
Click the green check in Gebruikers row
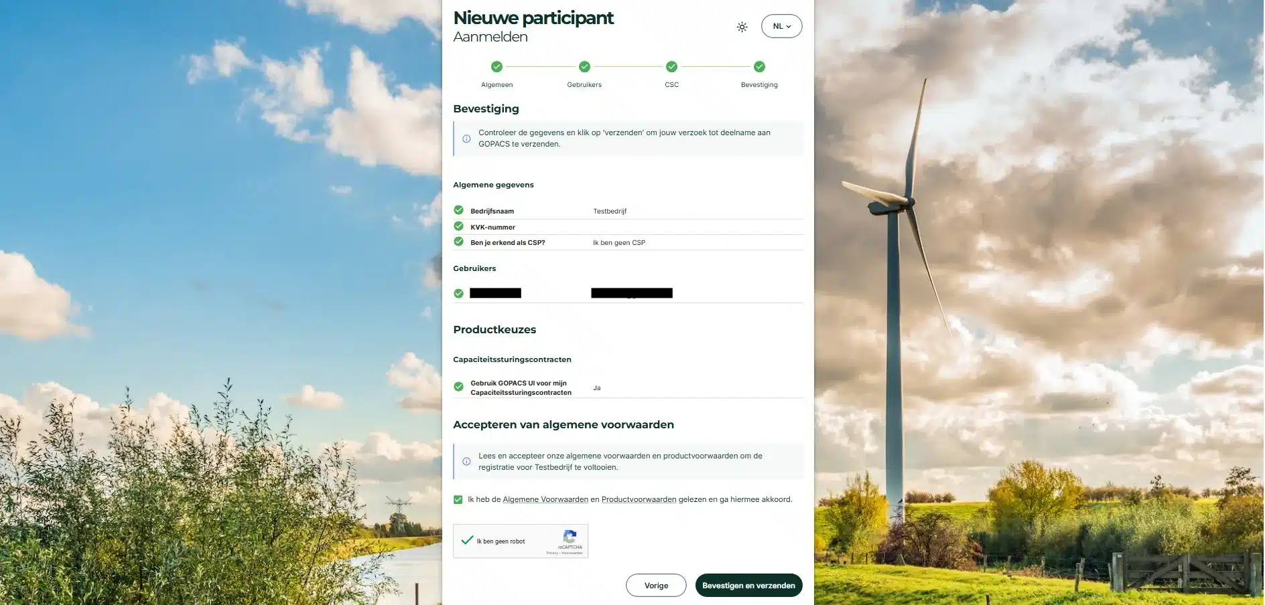pos(458,293)
